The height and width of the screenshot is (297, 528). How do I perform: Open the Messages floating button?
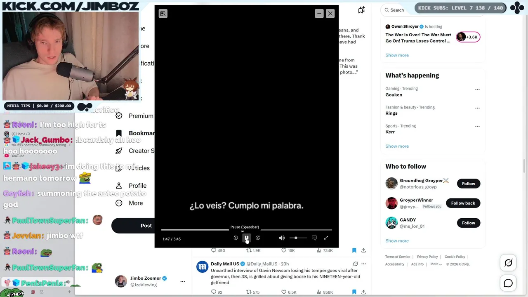[x=508, y=283]
